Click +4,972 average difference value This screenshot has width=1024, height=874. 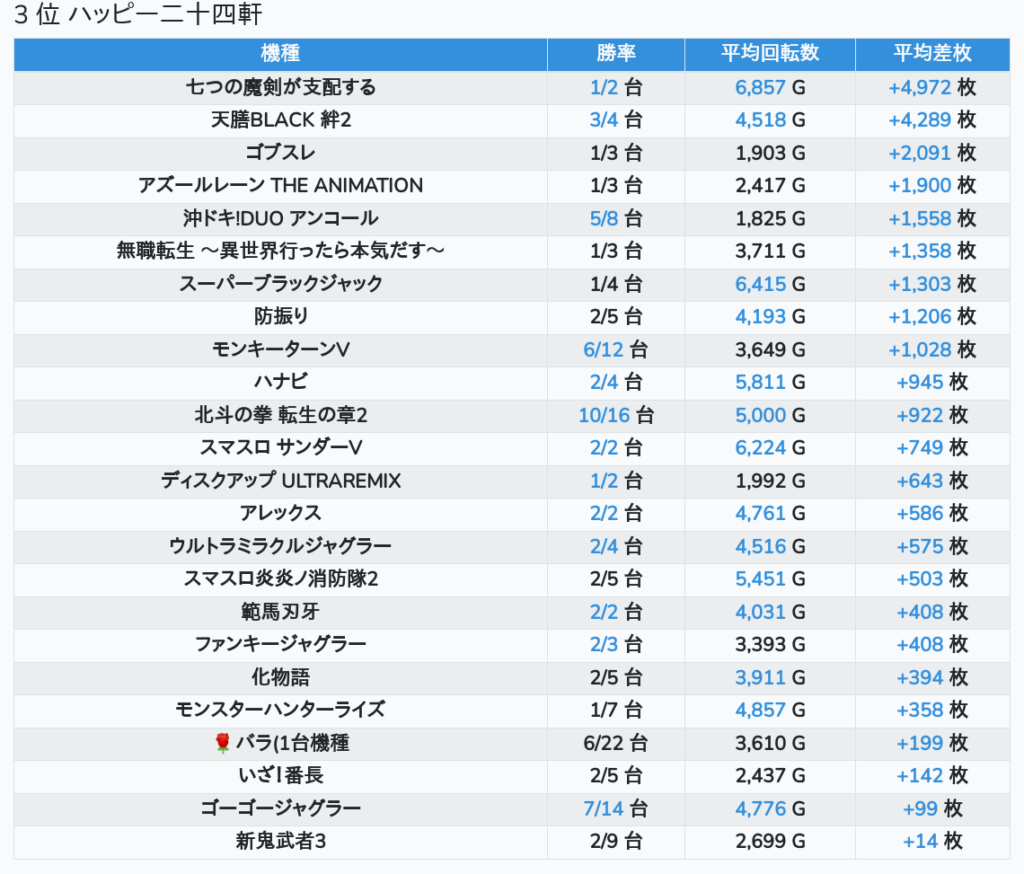[x=919, y=87]
